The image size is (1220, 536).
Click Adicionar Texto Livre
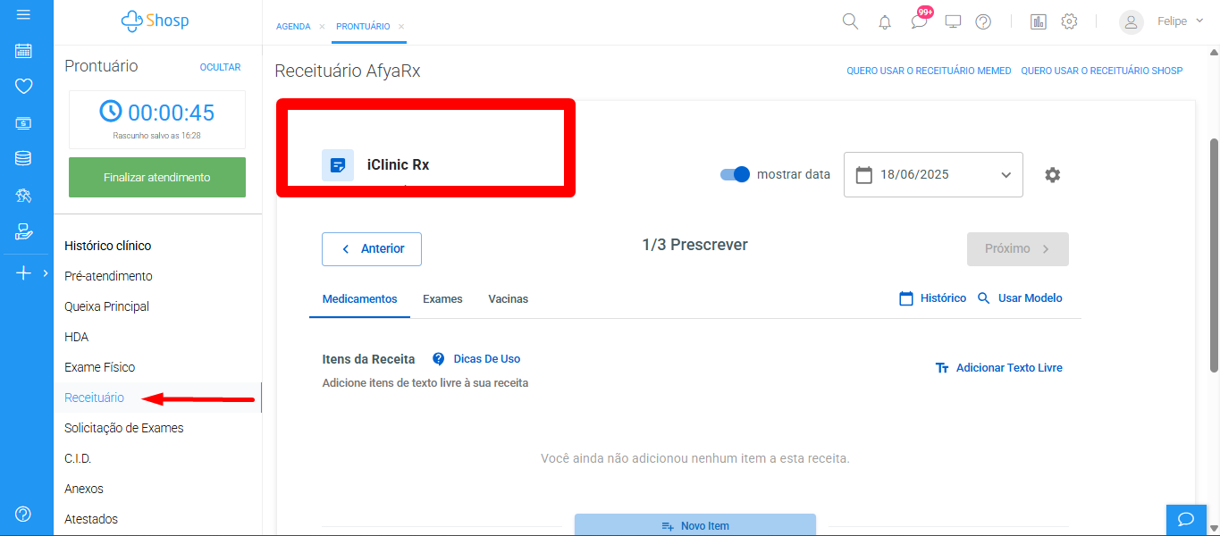click(998, 368)
